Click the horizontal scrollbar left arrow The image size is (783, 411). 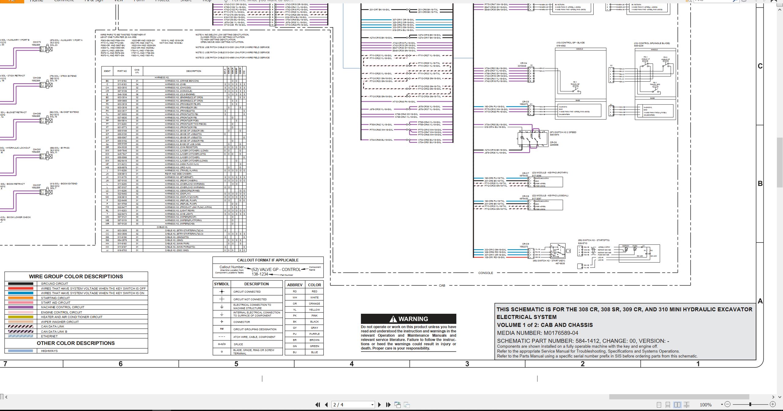tap(6, 397)
